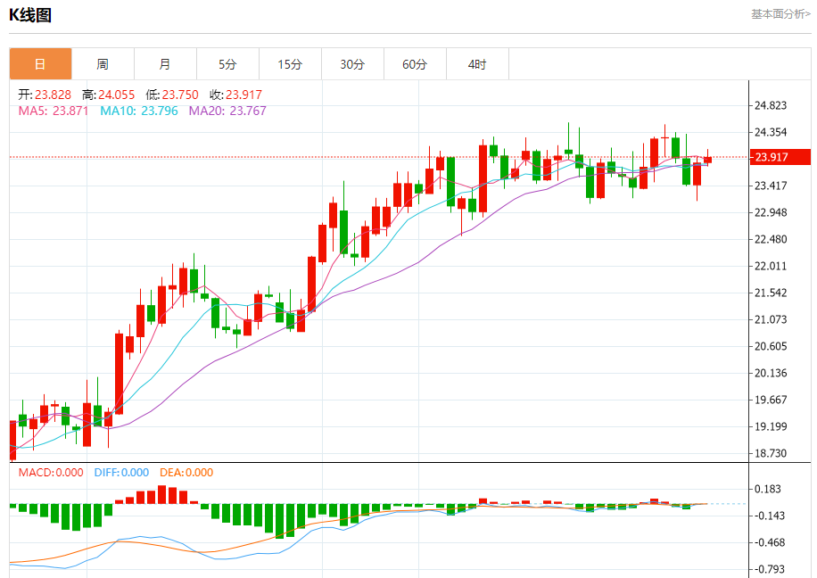Click the MA5: 23.871 indicator label

tap(54, 111)
